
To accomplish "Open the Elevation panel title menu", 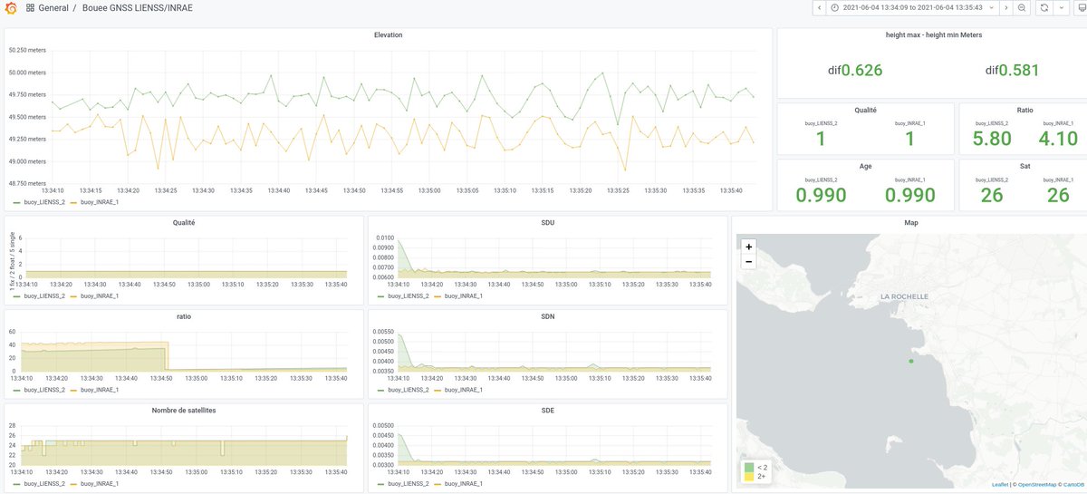I will [388, 35].
